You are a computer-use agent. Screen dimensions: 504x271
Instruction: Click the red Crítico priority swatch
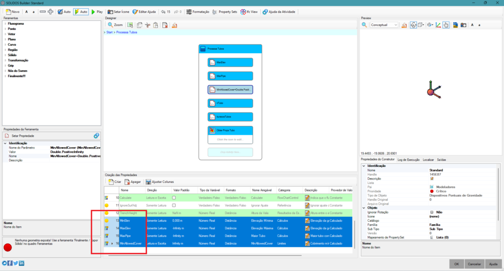click(x=432, y=191)
